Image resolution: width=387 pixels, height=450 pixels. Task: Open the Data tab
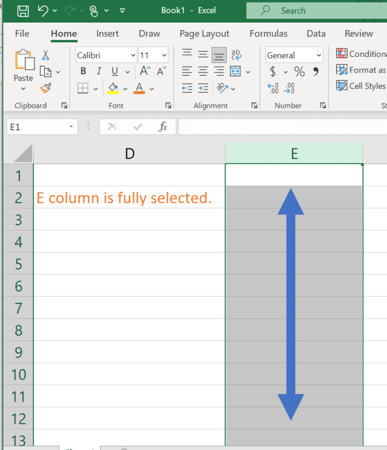pos(316,33)
